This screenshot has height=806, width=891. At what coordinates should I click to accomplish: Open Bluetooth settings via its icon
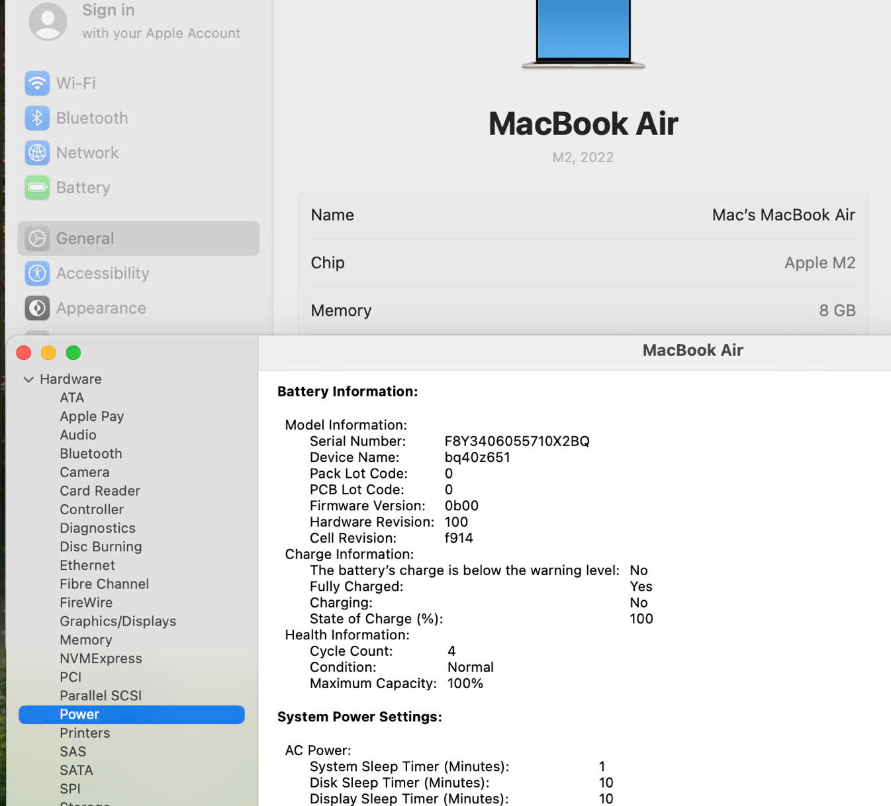pos(37,118)
